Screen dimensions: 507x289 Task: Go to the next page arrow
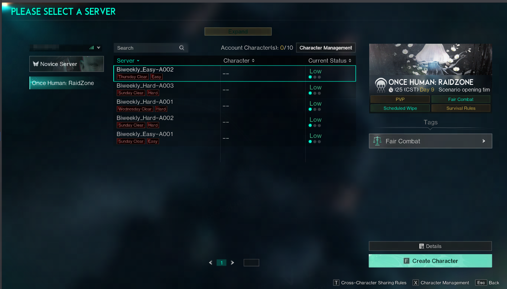point(233,263)
